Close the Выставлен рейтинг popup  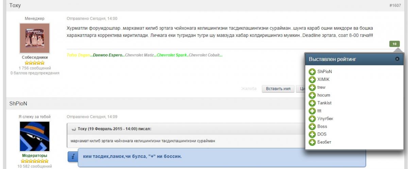coord(397,59)
